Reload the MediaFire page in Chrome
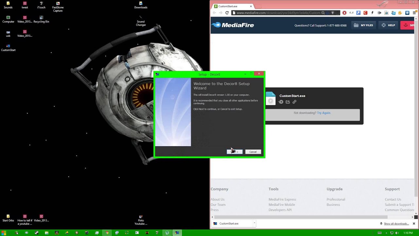 [x=227, y=13]
